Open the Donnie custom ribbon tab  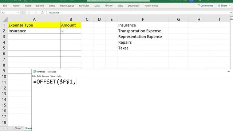click(40, 6)
